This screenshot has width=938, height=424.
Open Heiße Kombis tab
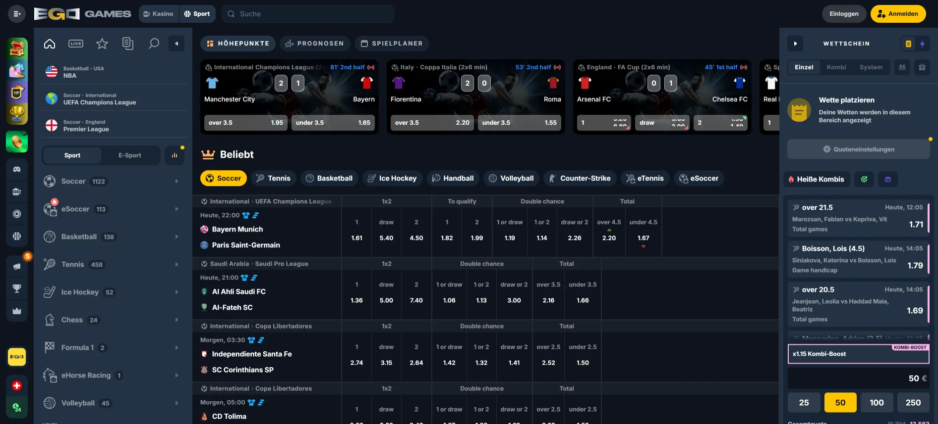(x=817, y=179)
